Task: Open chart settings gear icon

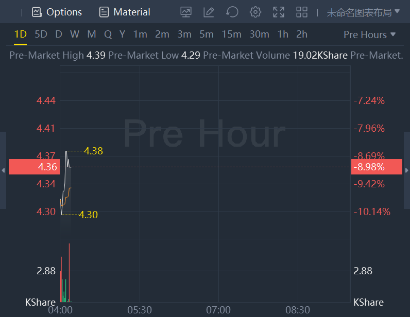Action: pyautogui.click(x=255, y=12)
